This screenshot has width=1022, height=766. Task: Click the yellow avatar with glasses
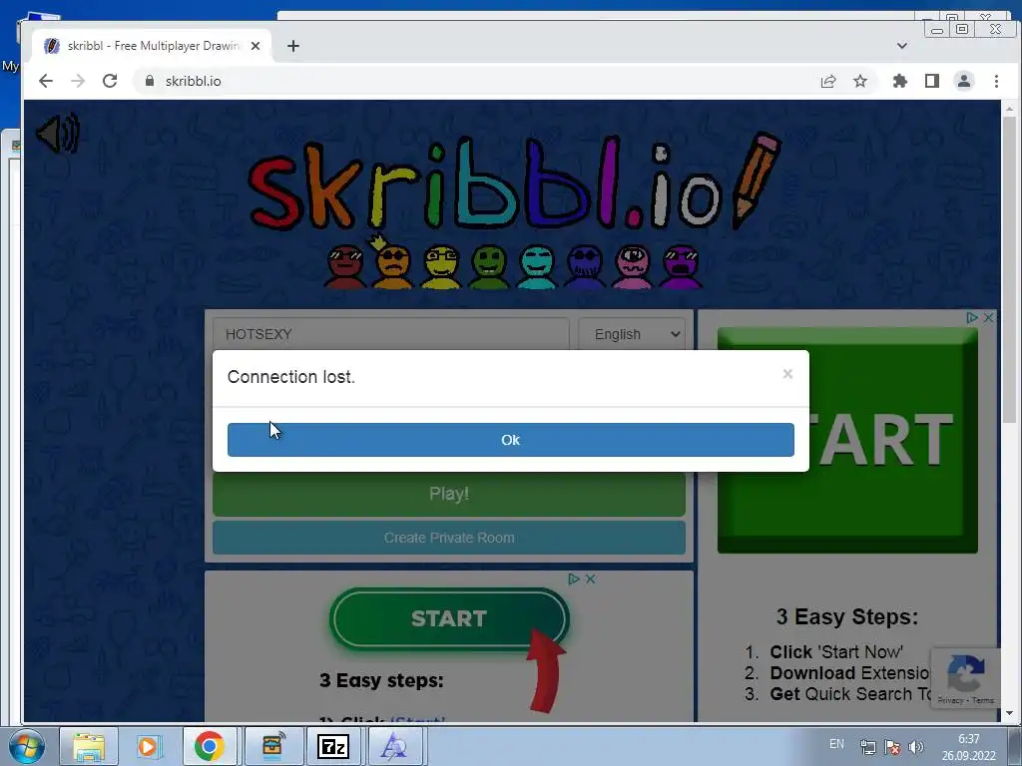(441, 267)
